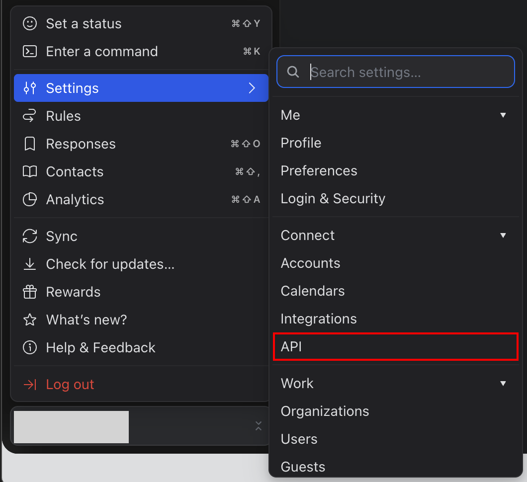Open Analytics from the menu
Screen dimensions: 527x482
click(141, 200)
